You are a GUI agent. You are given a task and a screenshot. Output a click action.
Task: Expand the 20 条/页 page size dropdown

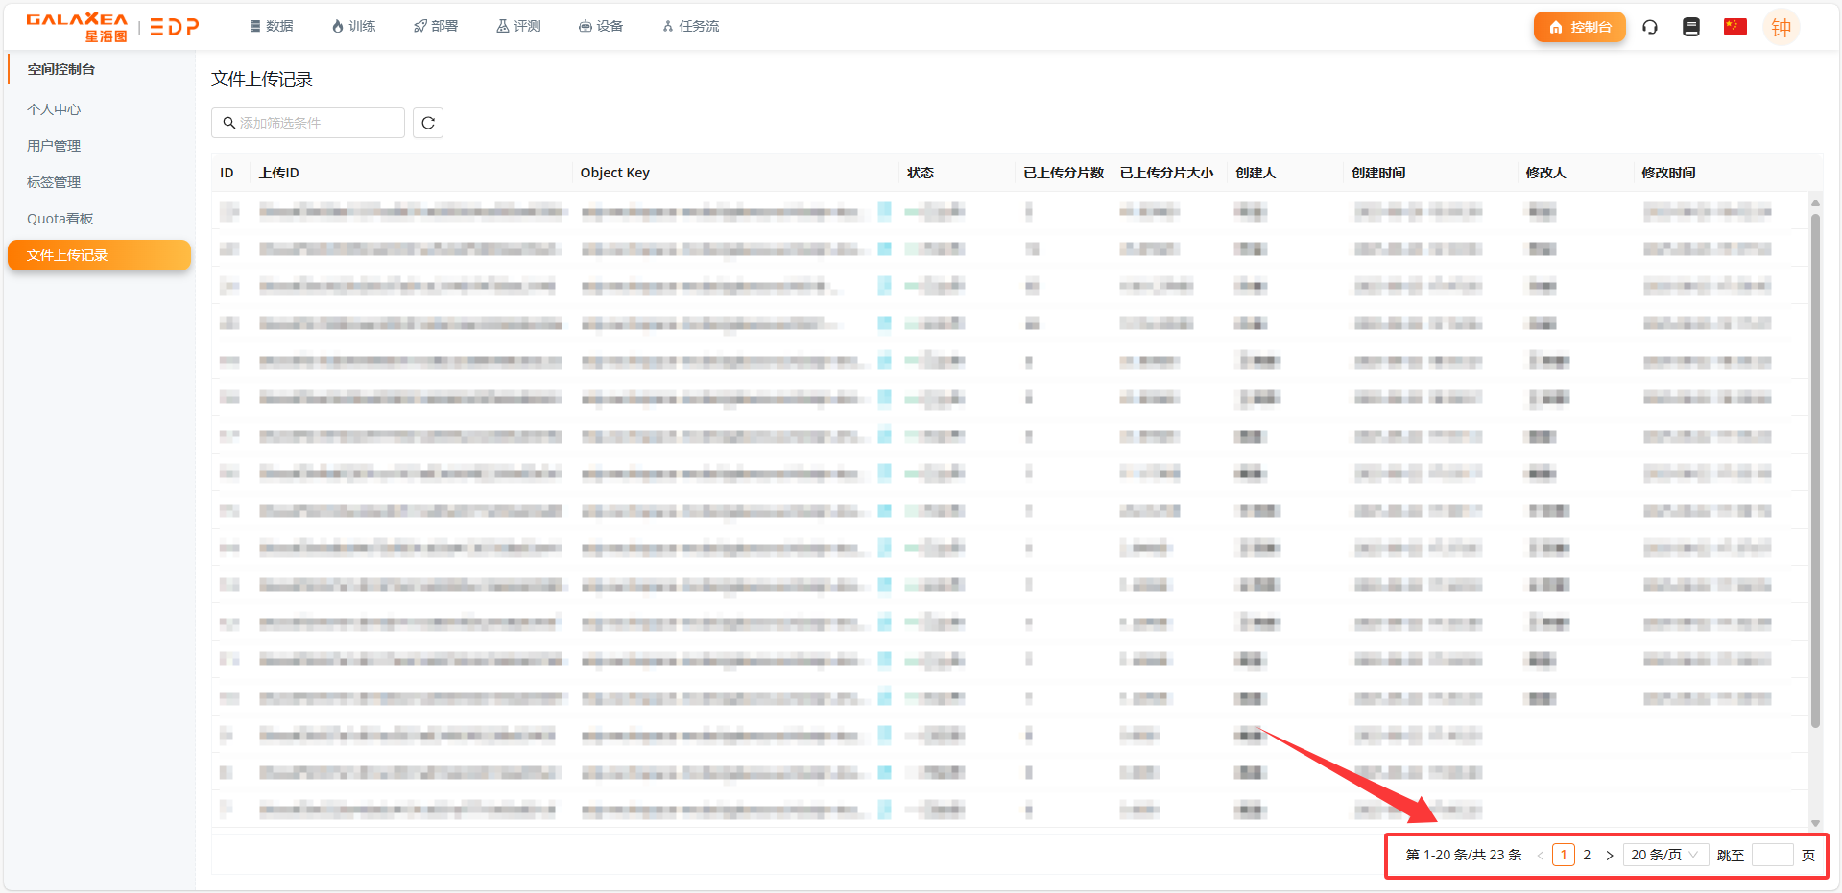[1665, 855]
